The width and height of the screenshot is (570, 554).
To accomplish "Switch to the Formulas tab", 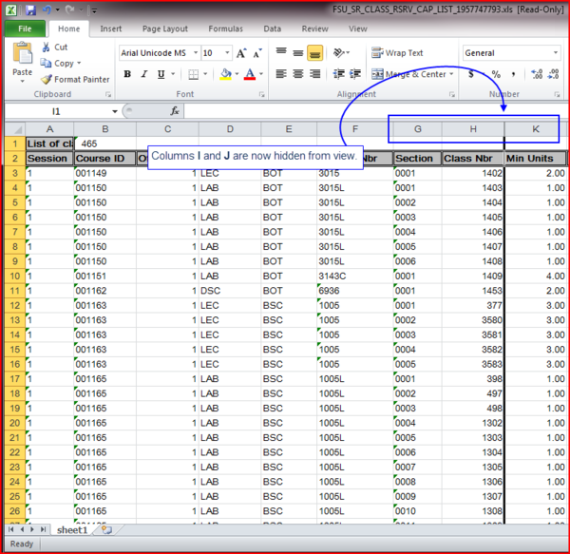I will coord(225,29).
